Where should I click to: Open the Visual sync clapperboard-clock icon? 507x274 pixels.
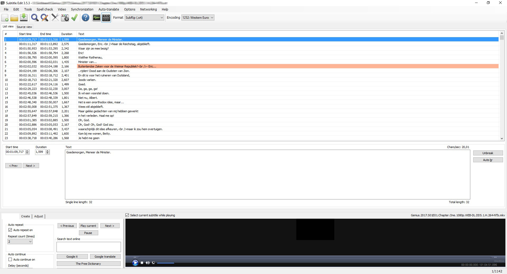click(65, 18)
